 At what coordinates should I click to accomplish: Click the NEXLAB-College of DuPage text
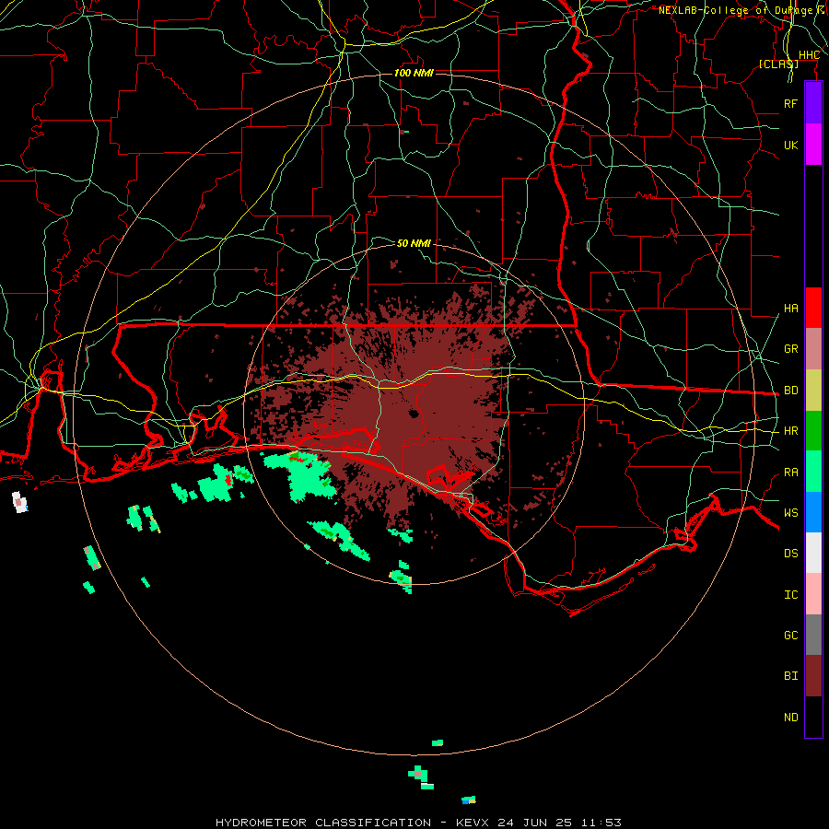point(735,10)
